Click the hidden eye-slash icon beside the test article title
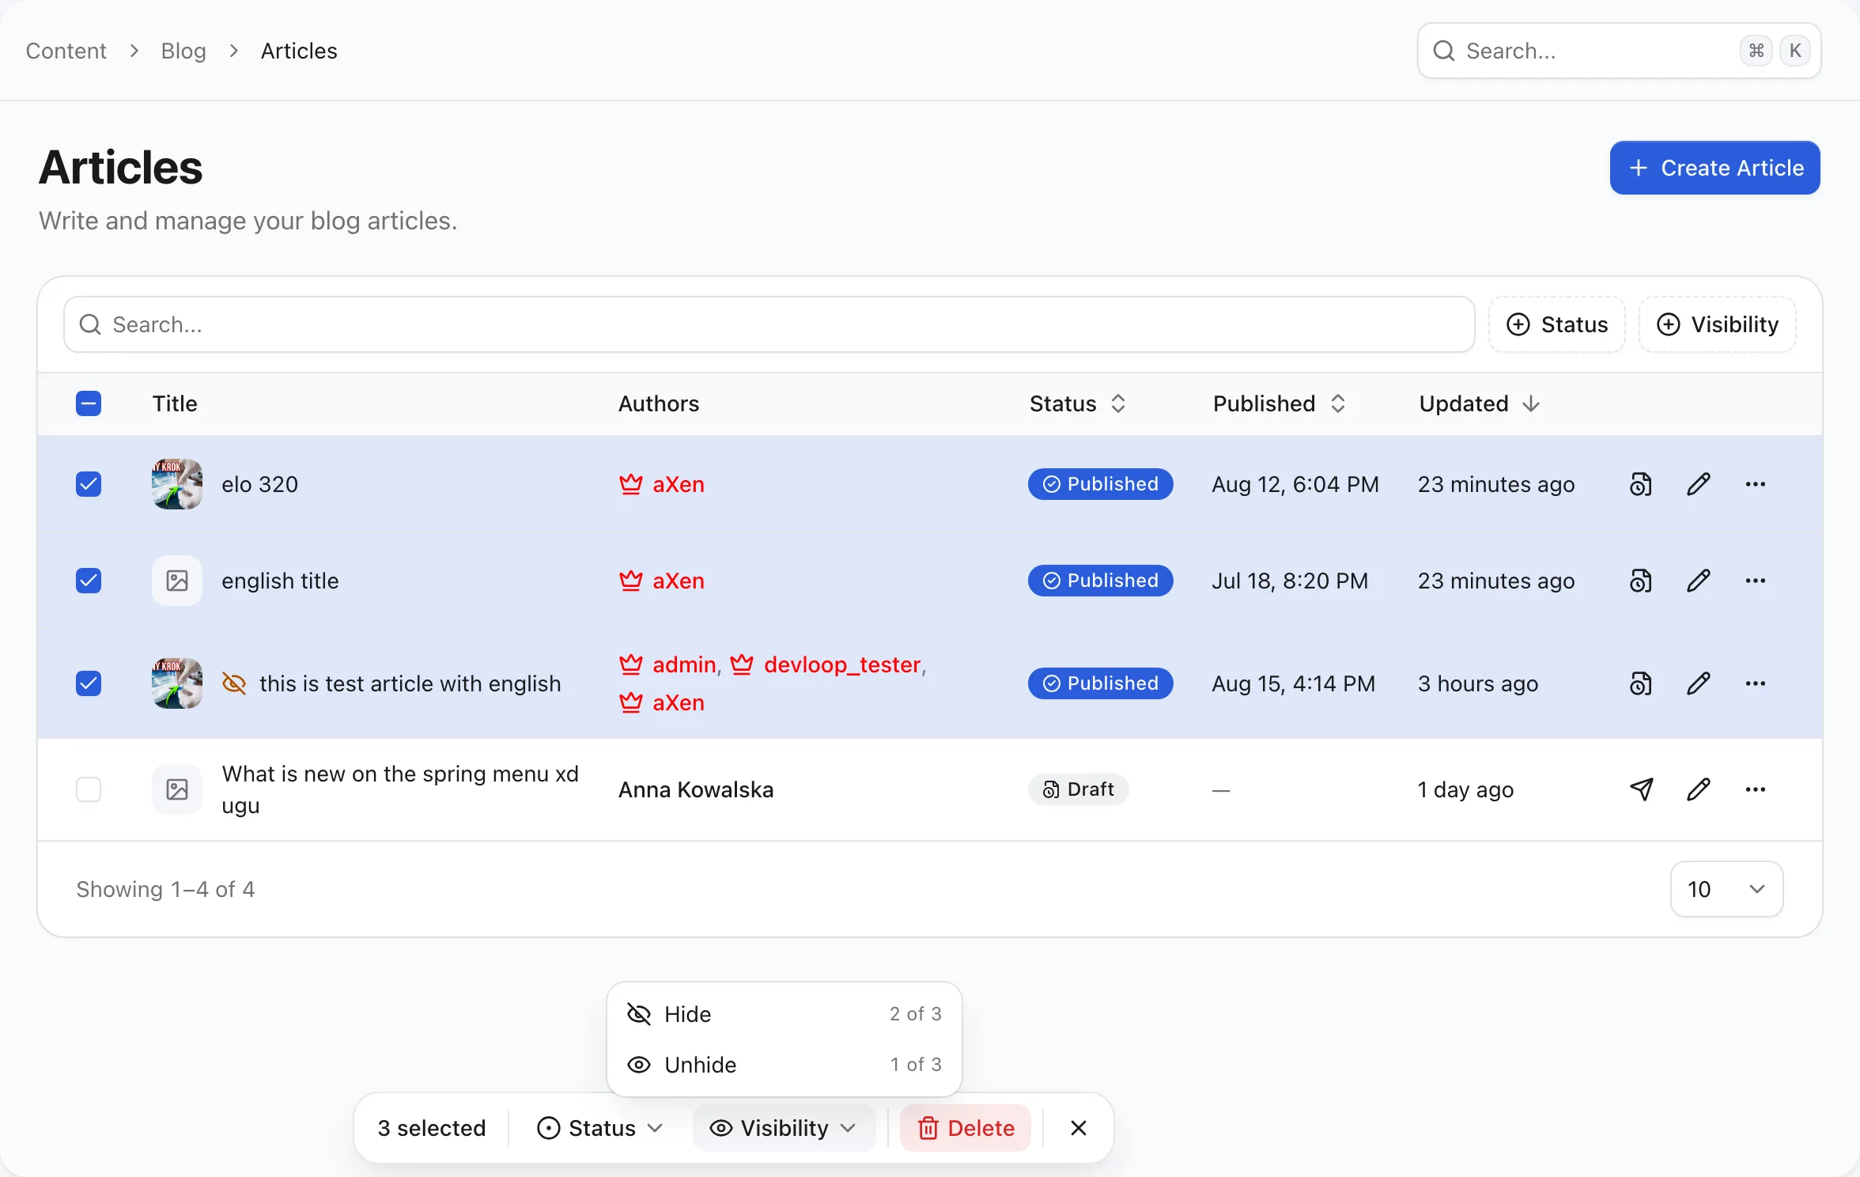The height and width of the screenshot is (1177, 1860). pyautogui.click(x=234, y=683)
